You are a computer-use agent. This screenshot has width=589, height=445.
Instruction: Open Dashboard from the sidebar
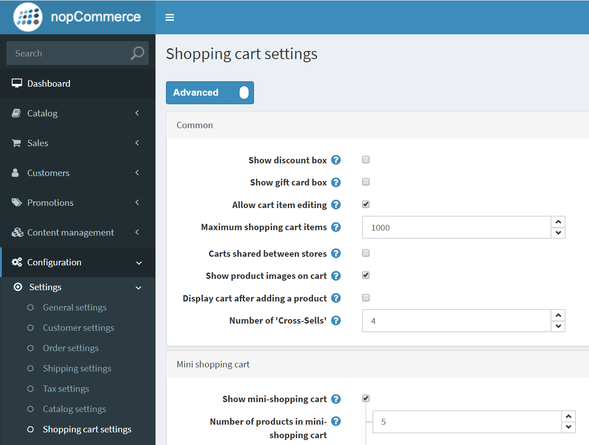49,83
